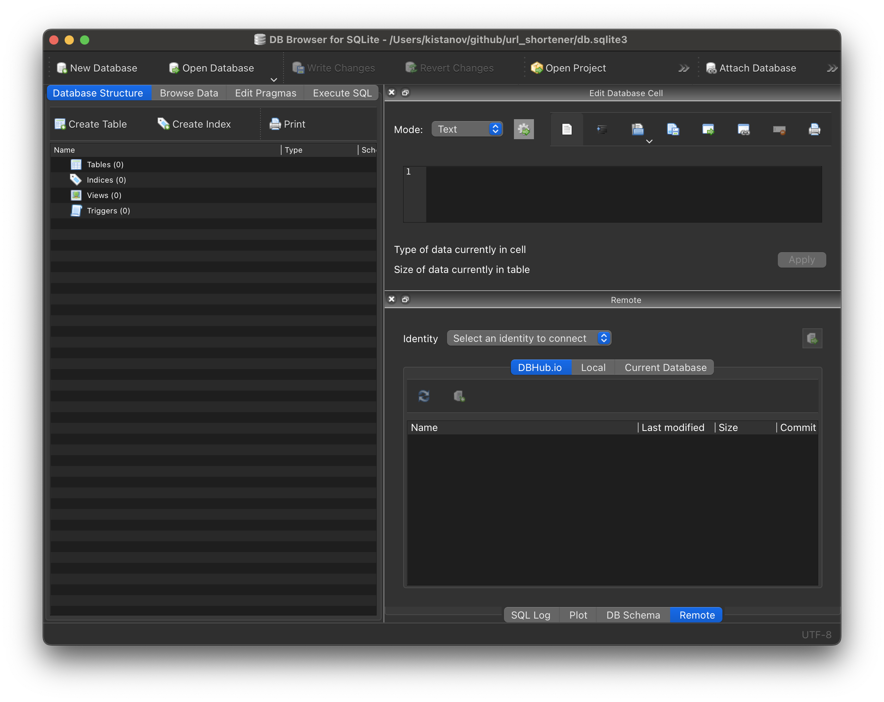Screen dimensions: 884x702
Task: Click the Apply button
Action: 801,260
